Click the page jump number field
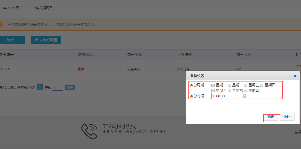 click(58, 88)
